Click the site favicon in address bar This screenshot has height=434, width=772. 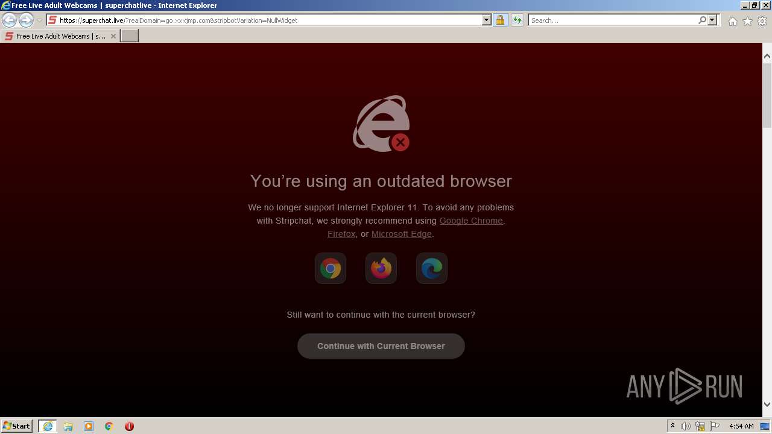(52, 20)
